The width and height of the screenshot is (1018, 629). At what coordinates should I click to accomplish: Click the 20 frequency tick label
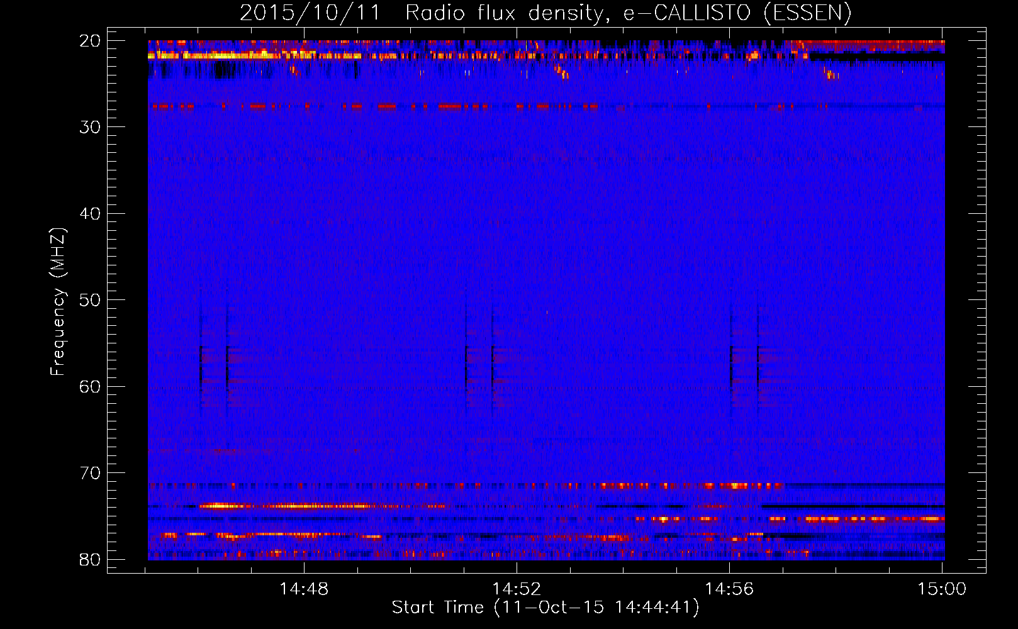tap(91, 41)
